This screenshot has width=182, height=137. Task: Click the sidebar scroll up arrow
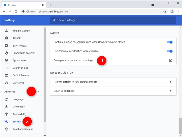click(45, 27)
